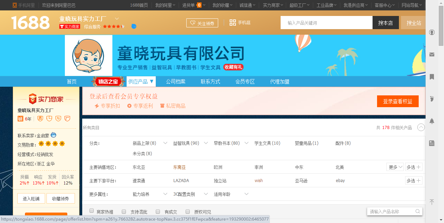Select the wish platform filter
The width and height of the screenshot is (444, 223).
[x=259, y=180]
